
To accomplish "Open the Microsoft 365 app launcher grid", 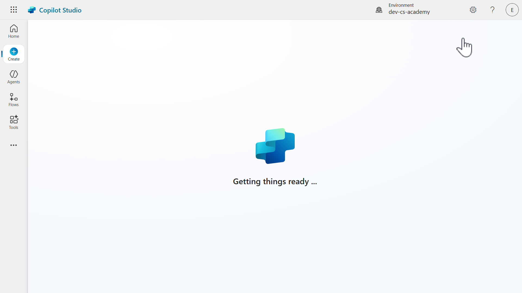I will tap(13, 9).
